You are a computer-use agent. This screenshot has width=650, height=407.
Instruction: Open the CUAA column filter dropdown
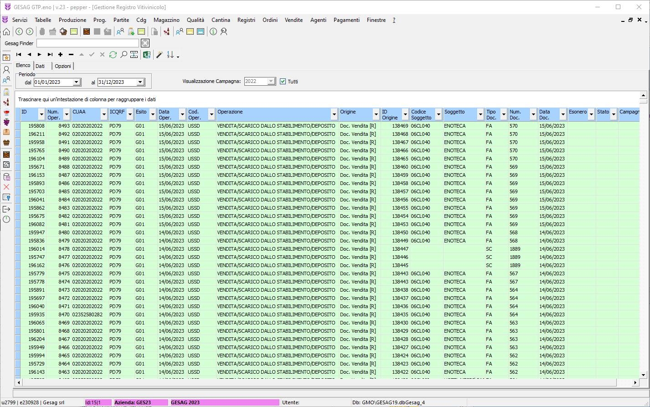pos(104,114)
